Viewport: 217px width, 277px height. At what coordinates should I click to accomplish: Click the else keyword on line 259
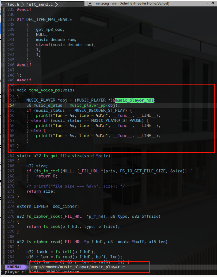(x=36, y=130)
